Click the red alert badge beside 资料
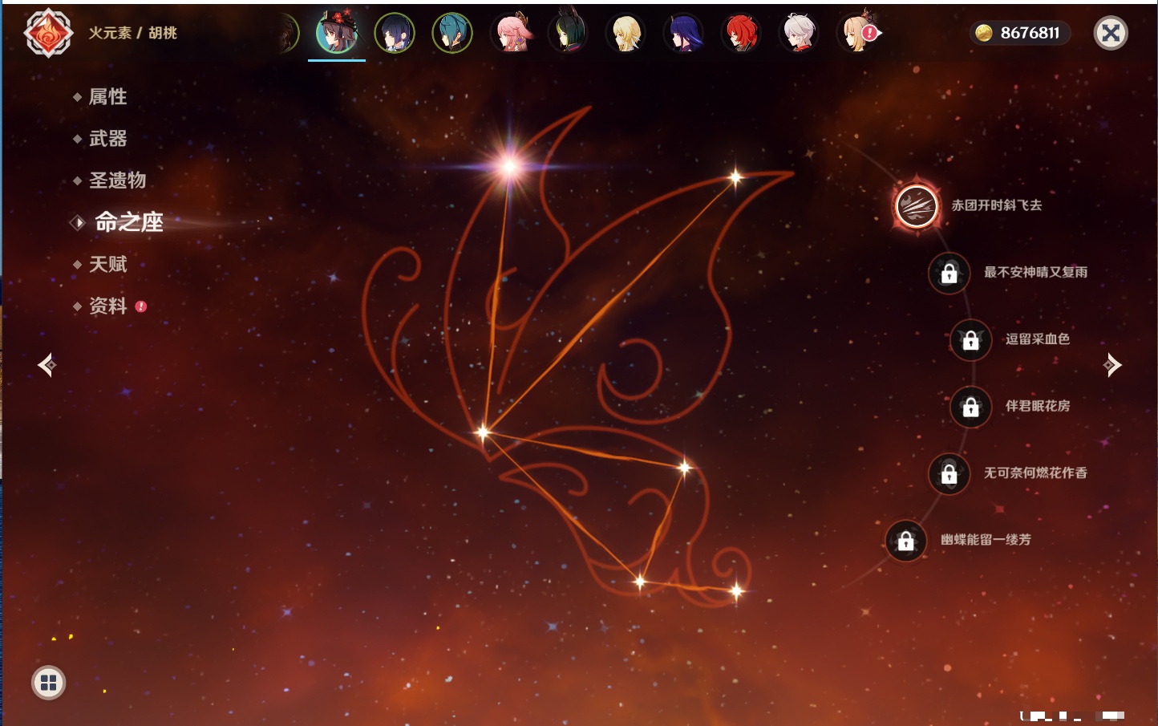Screen dimensions: 1158x726 click(141, 306)
